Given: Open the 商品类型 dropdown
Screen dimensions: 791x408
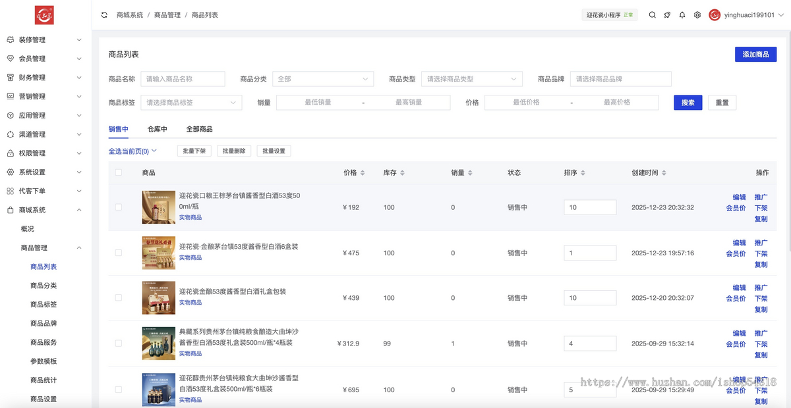Looking at the screenshot, I should click(x=472, y=79).
